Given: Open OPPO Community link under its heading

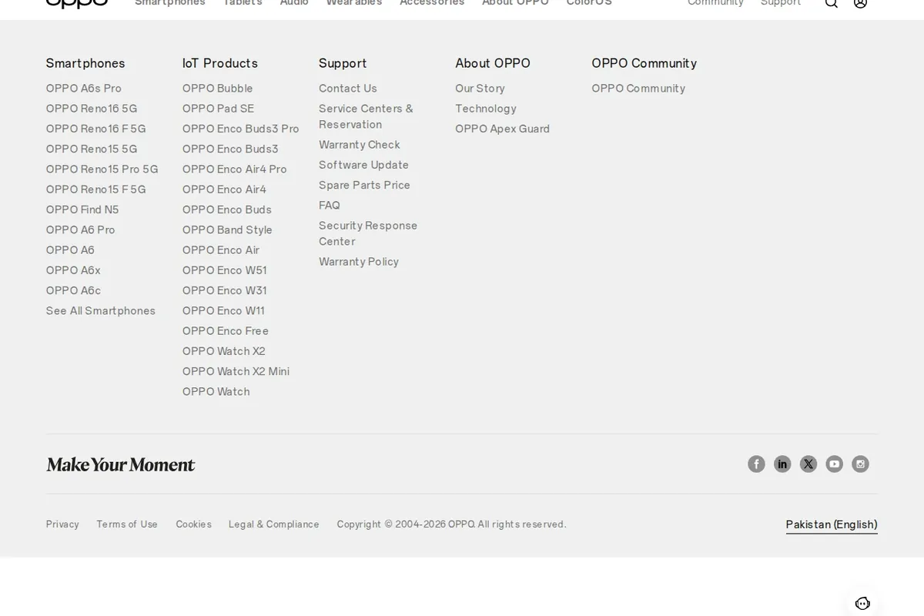Looking at the screenshot, I should point(638,89).
